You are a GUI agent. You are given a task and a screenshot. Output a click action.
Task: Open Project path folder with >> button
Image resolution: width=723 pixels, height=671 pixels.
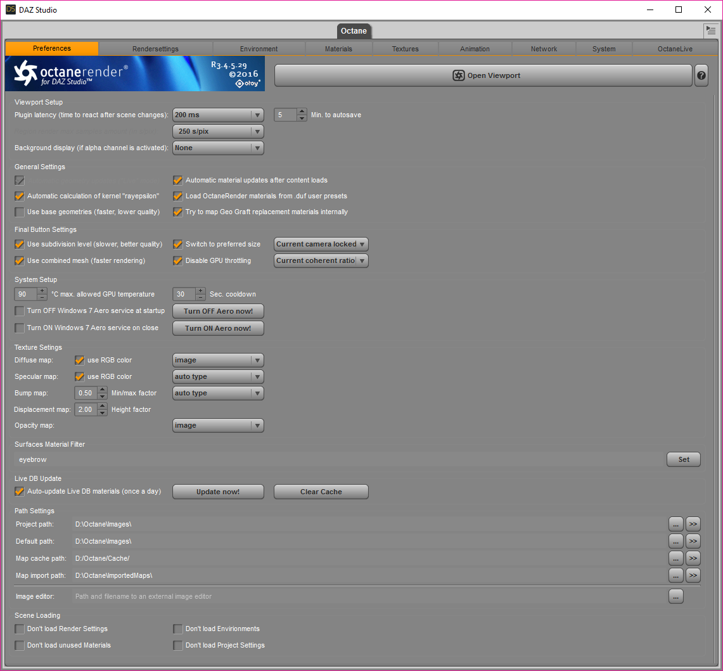tap(693, 525)
